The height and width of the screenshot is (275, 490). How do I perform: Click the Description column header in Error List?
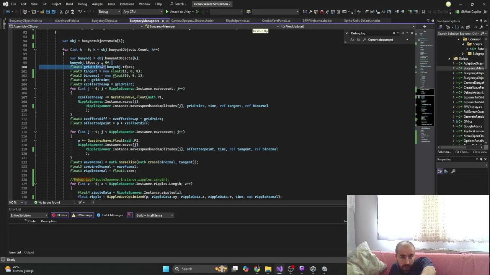(49, 221)
